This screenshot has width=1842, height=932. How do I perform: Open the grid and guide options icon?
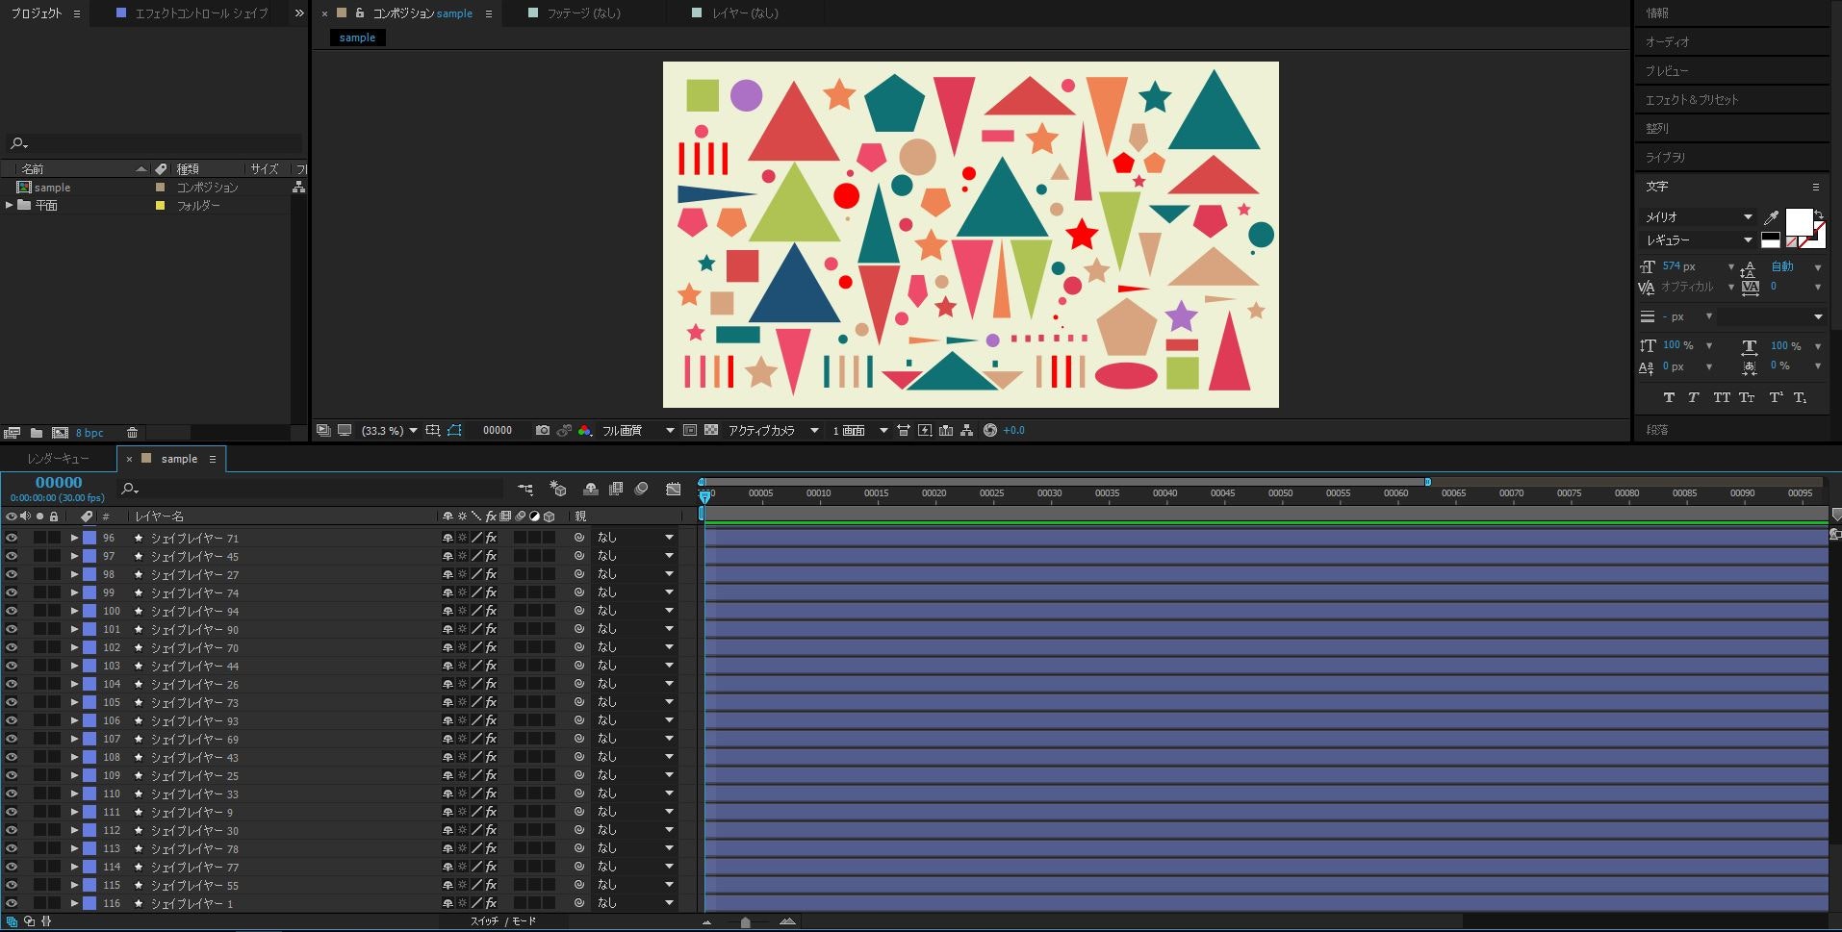[x=433, y=430]
